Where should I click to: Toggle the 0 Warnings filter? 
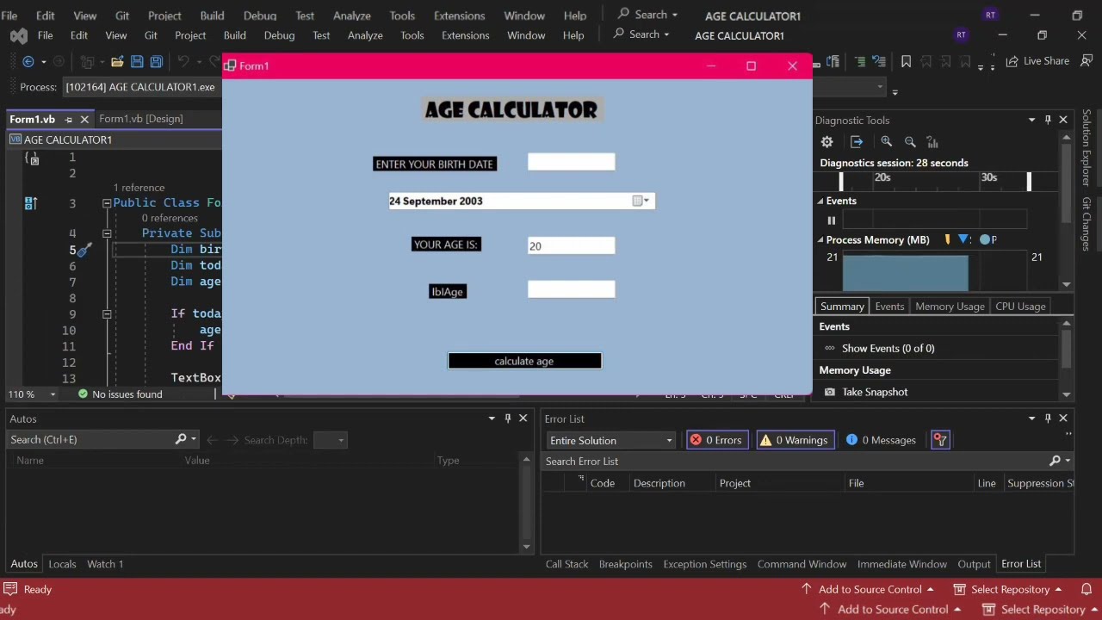[794, 440]
